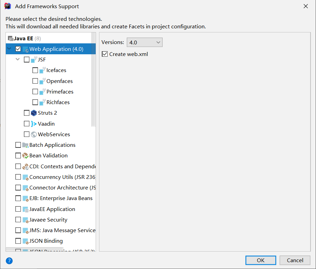Uncheck the Web Application (4.0) checkbox
Image resolution: width=316 pixels, height=269 pixels.
point(18,49)
